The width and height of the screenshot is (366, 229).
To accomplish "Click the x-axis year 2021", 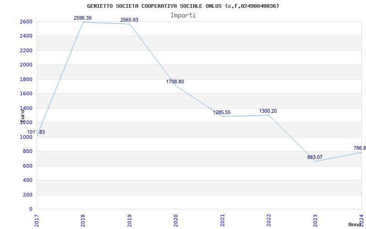I will pos(222,220).
